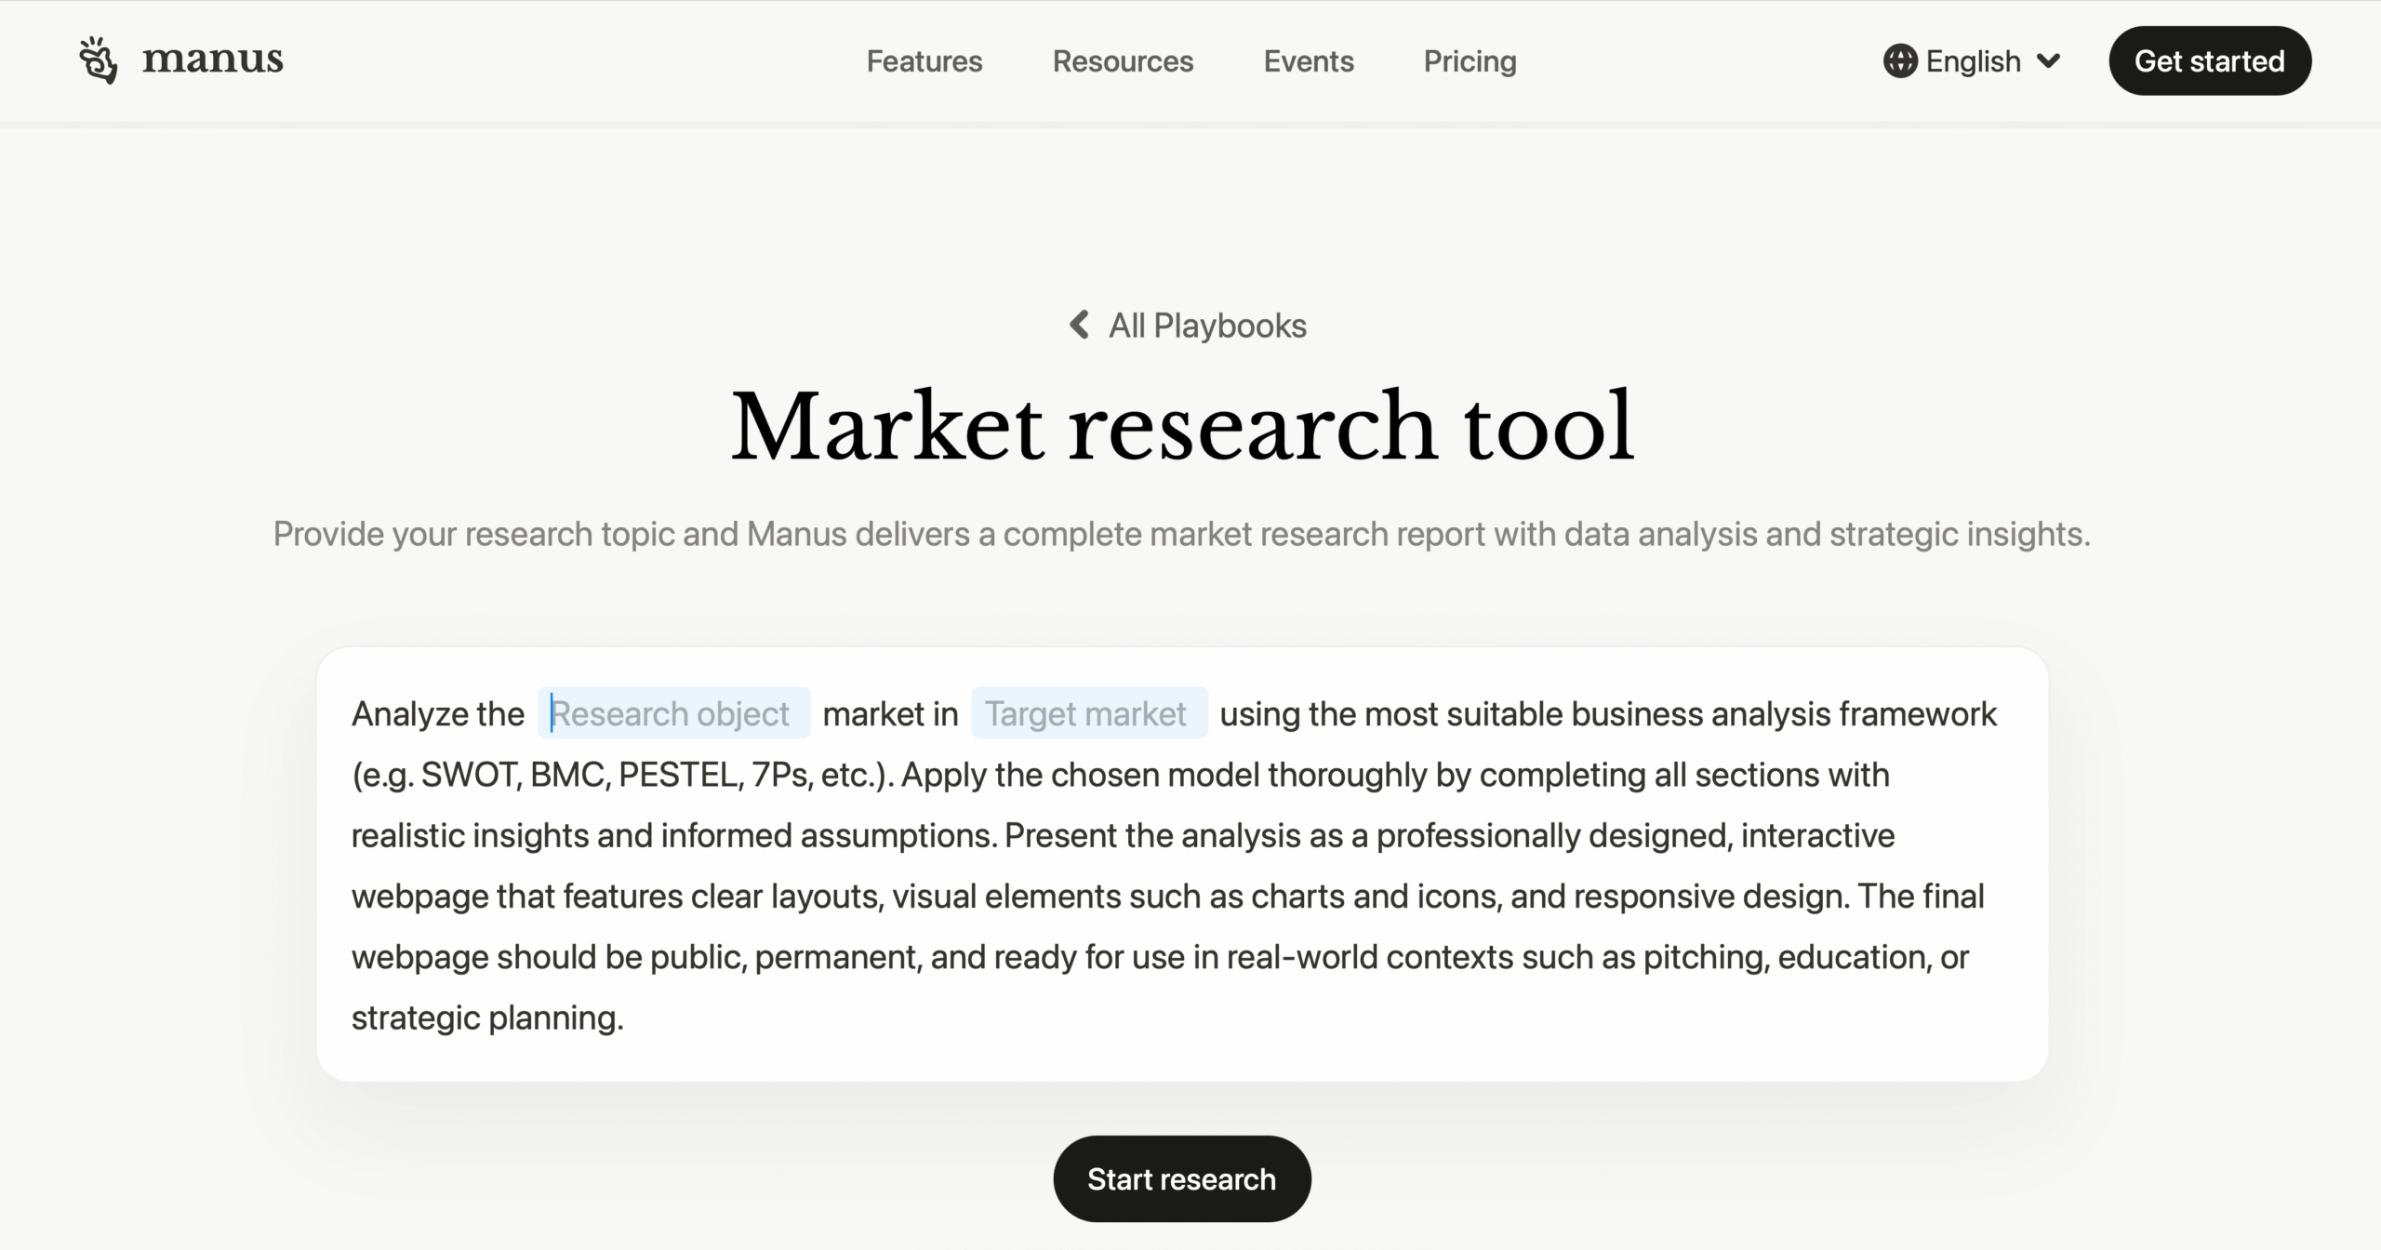Open the Pricing page
The width and height of the screenshot is (2381, 1250).
pos(1470,61)
